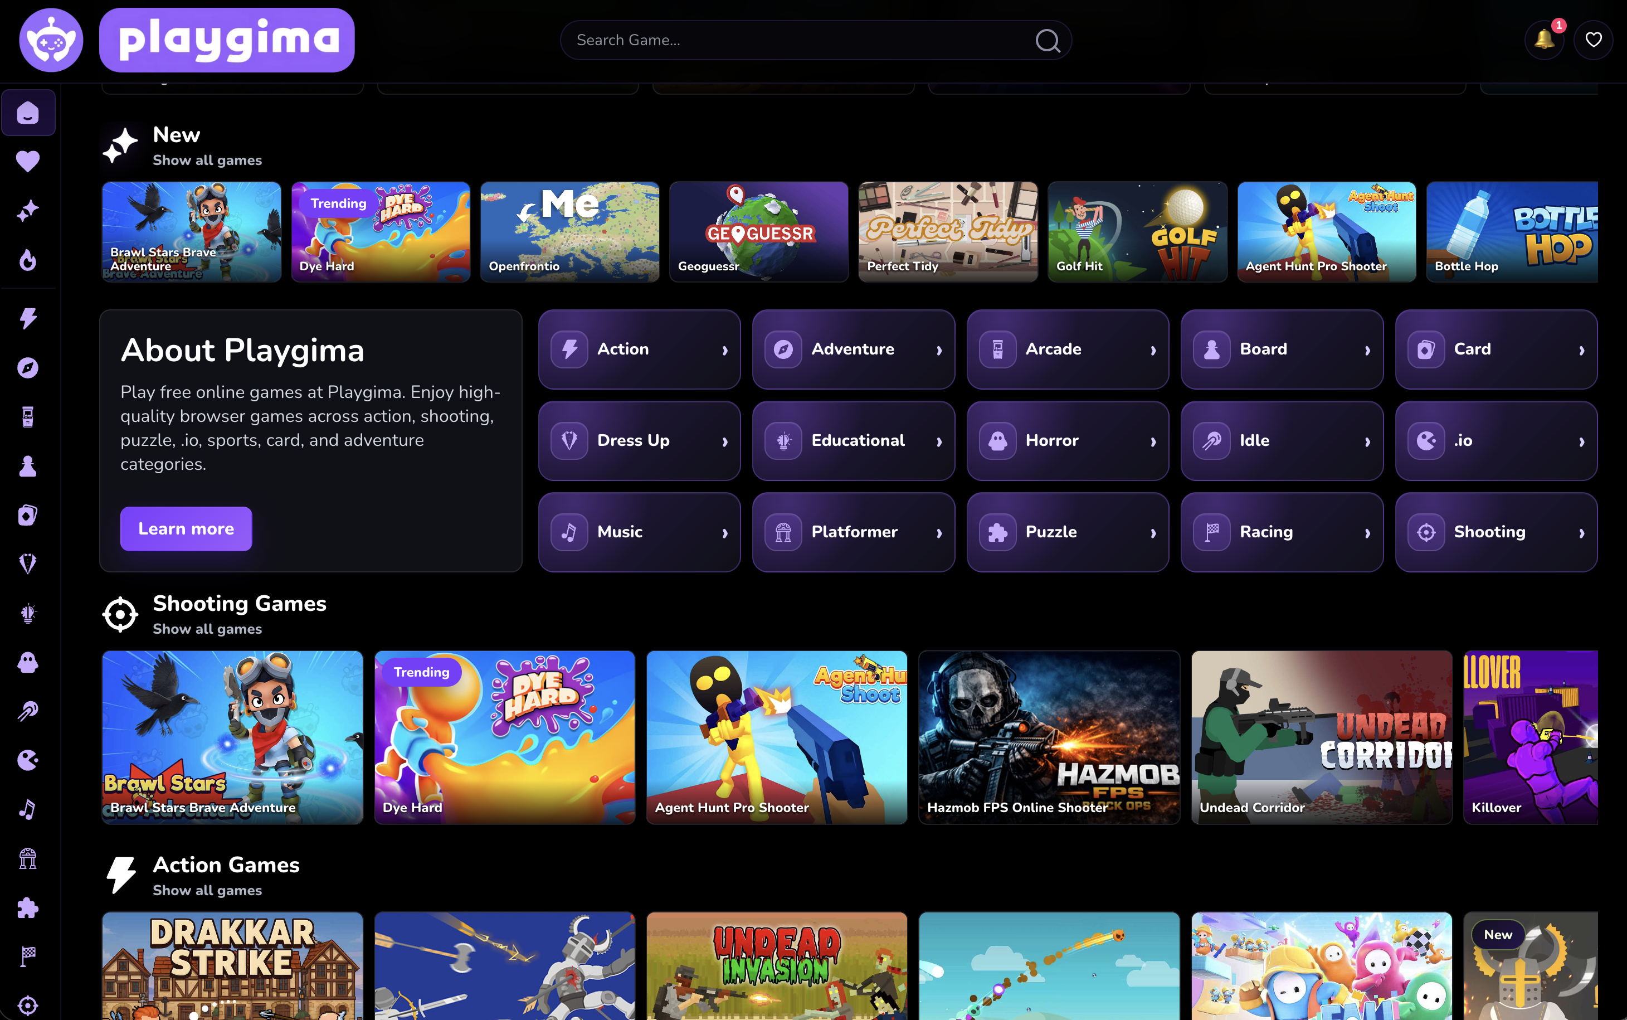Viewport: 1627px width, 1020px height.
Task: Click the chevron on the Music tile
Action: point(725,533)
